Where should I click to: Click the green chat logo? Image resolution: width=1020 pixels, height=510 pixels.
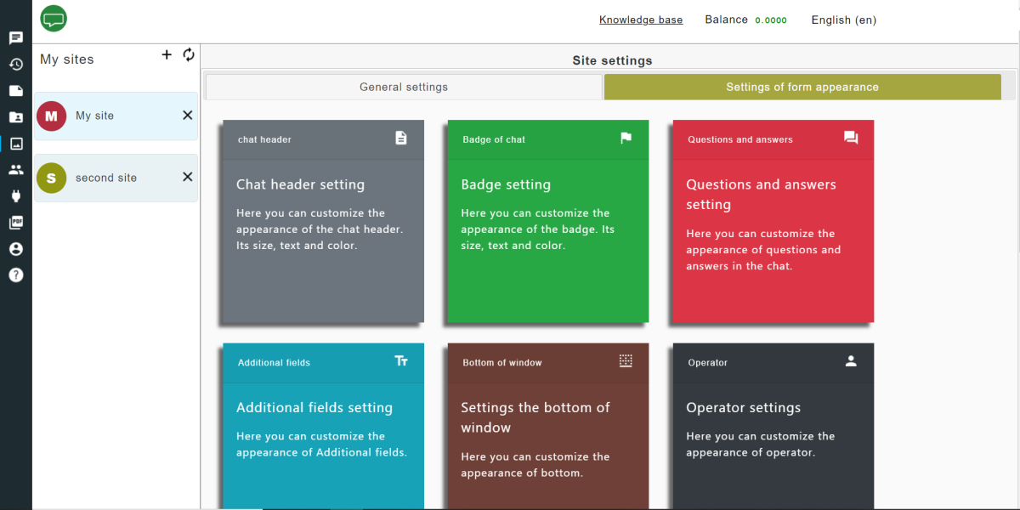point(54,19)
